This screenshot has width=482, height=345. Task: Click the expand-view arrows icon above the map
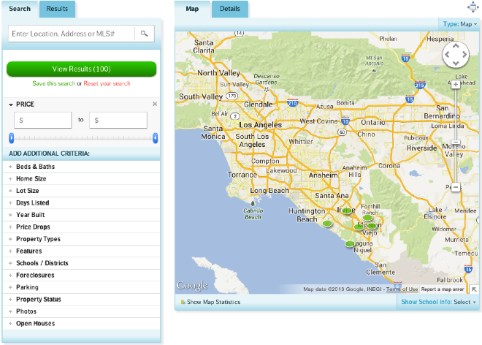pos(472,7)
